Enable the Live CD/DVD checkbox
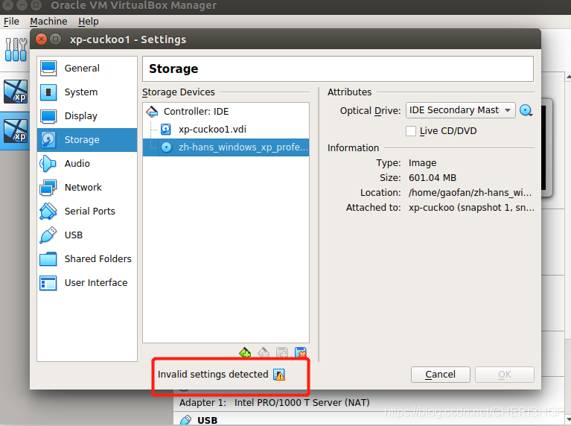571x426 pixels. tap(411, 131)
